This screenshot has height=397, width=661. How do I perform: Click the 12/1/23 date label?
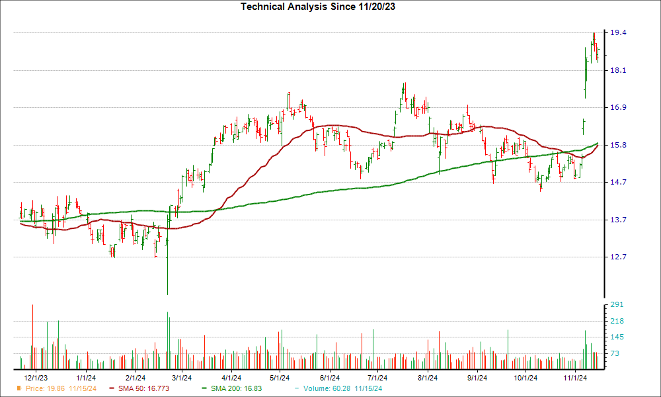pyautogui.click(x=36, y=378)
